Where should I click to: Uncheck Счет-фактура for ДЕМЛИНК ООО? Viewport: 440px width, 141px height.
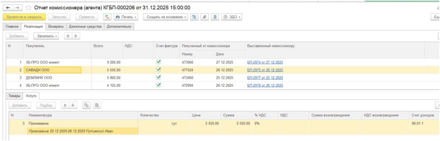[x=159, y=78]
